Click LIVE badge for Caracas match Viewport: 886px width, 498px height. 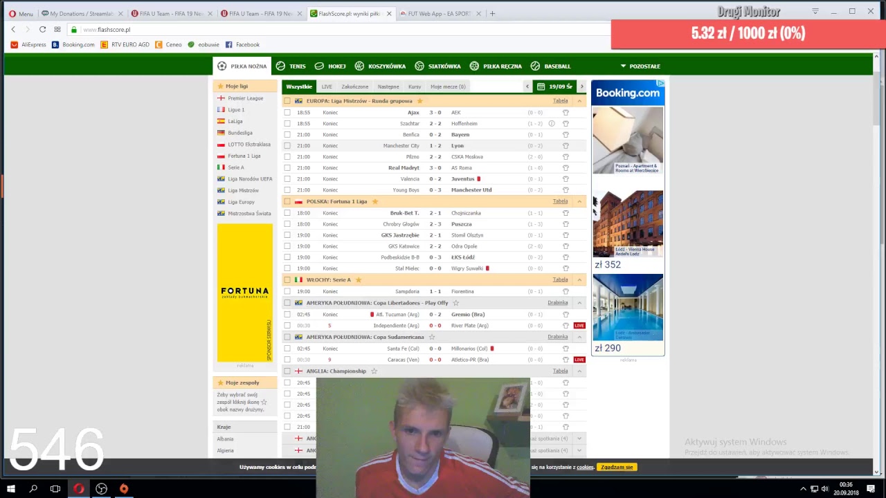(579, 360)
